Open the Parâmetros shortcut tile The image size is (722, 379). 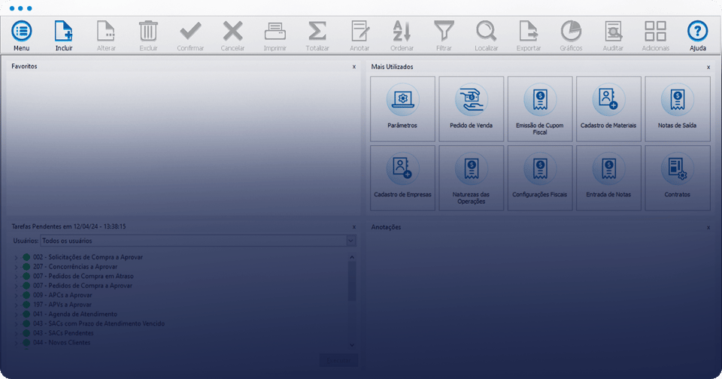point(402,109)
